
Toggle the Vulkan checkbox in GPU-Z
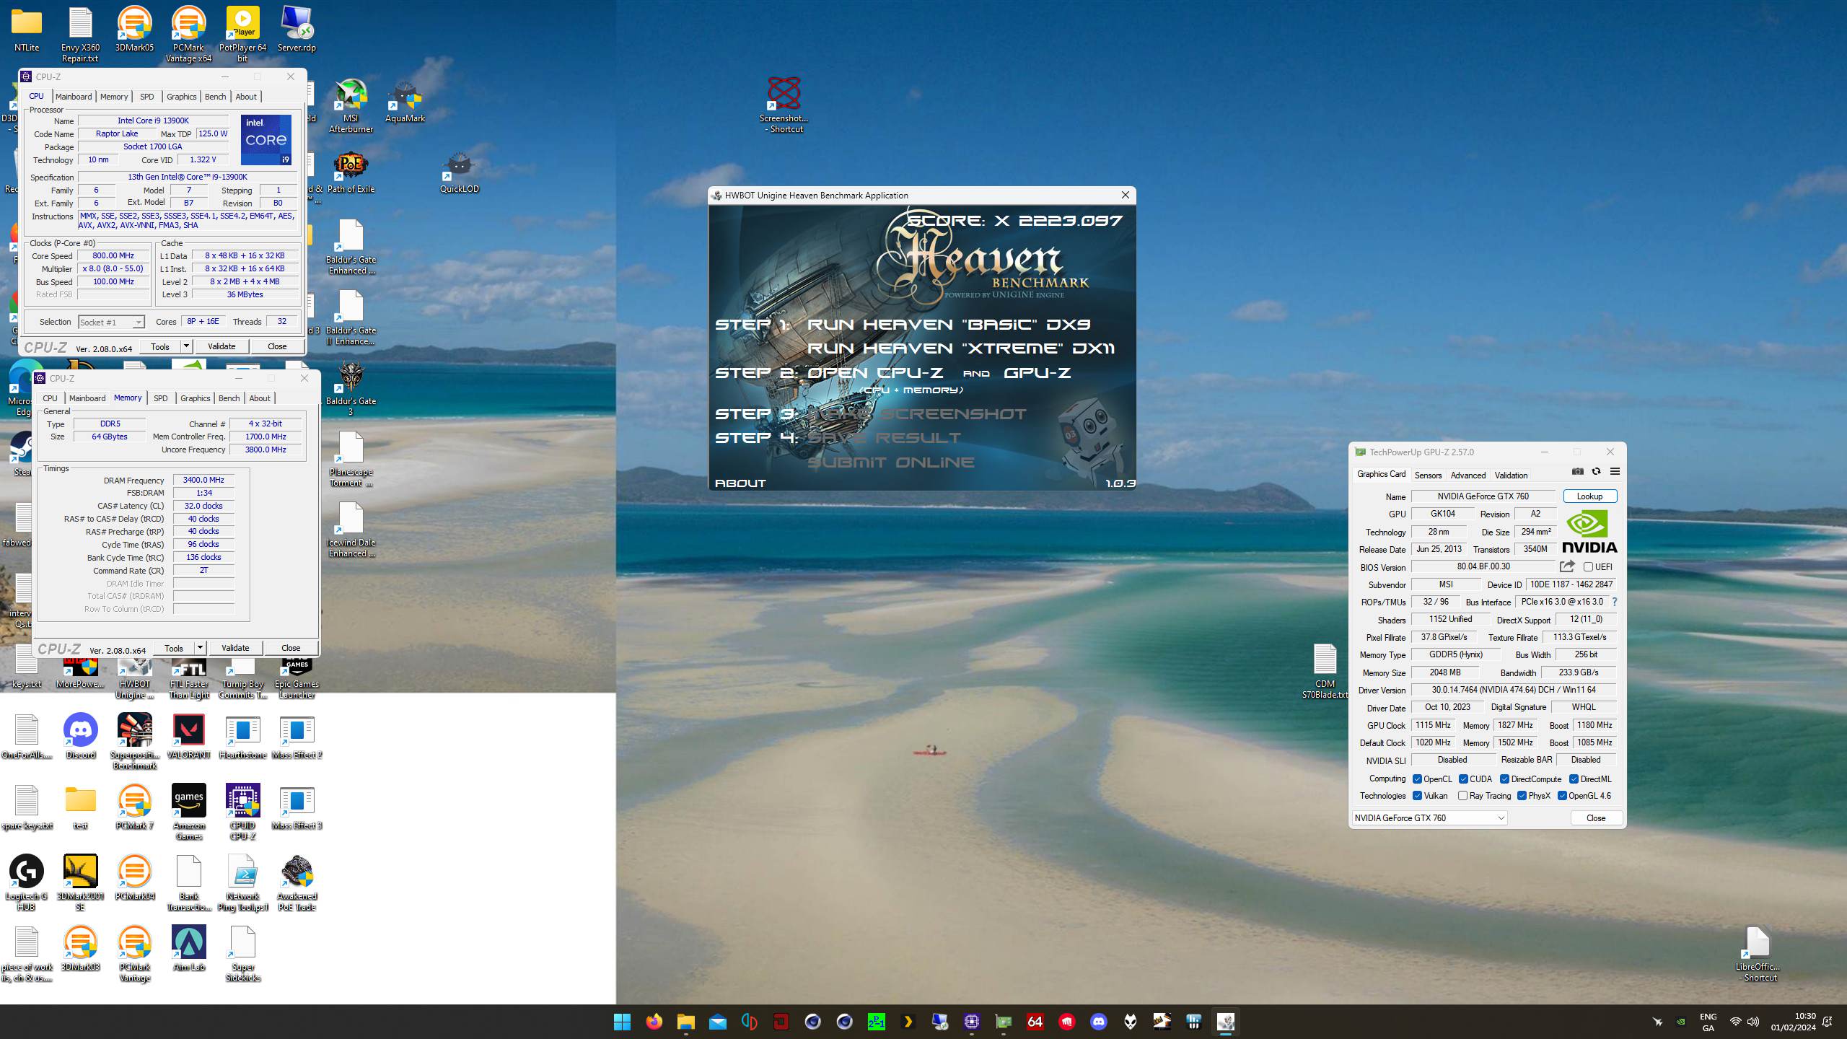click(1417, 796)
